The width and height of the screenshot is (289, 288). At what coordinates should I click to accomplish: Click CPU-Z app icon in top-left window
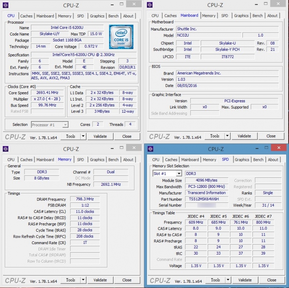pyautogui.click(x=6, y=5)
